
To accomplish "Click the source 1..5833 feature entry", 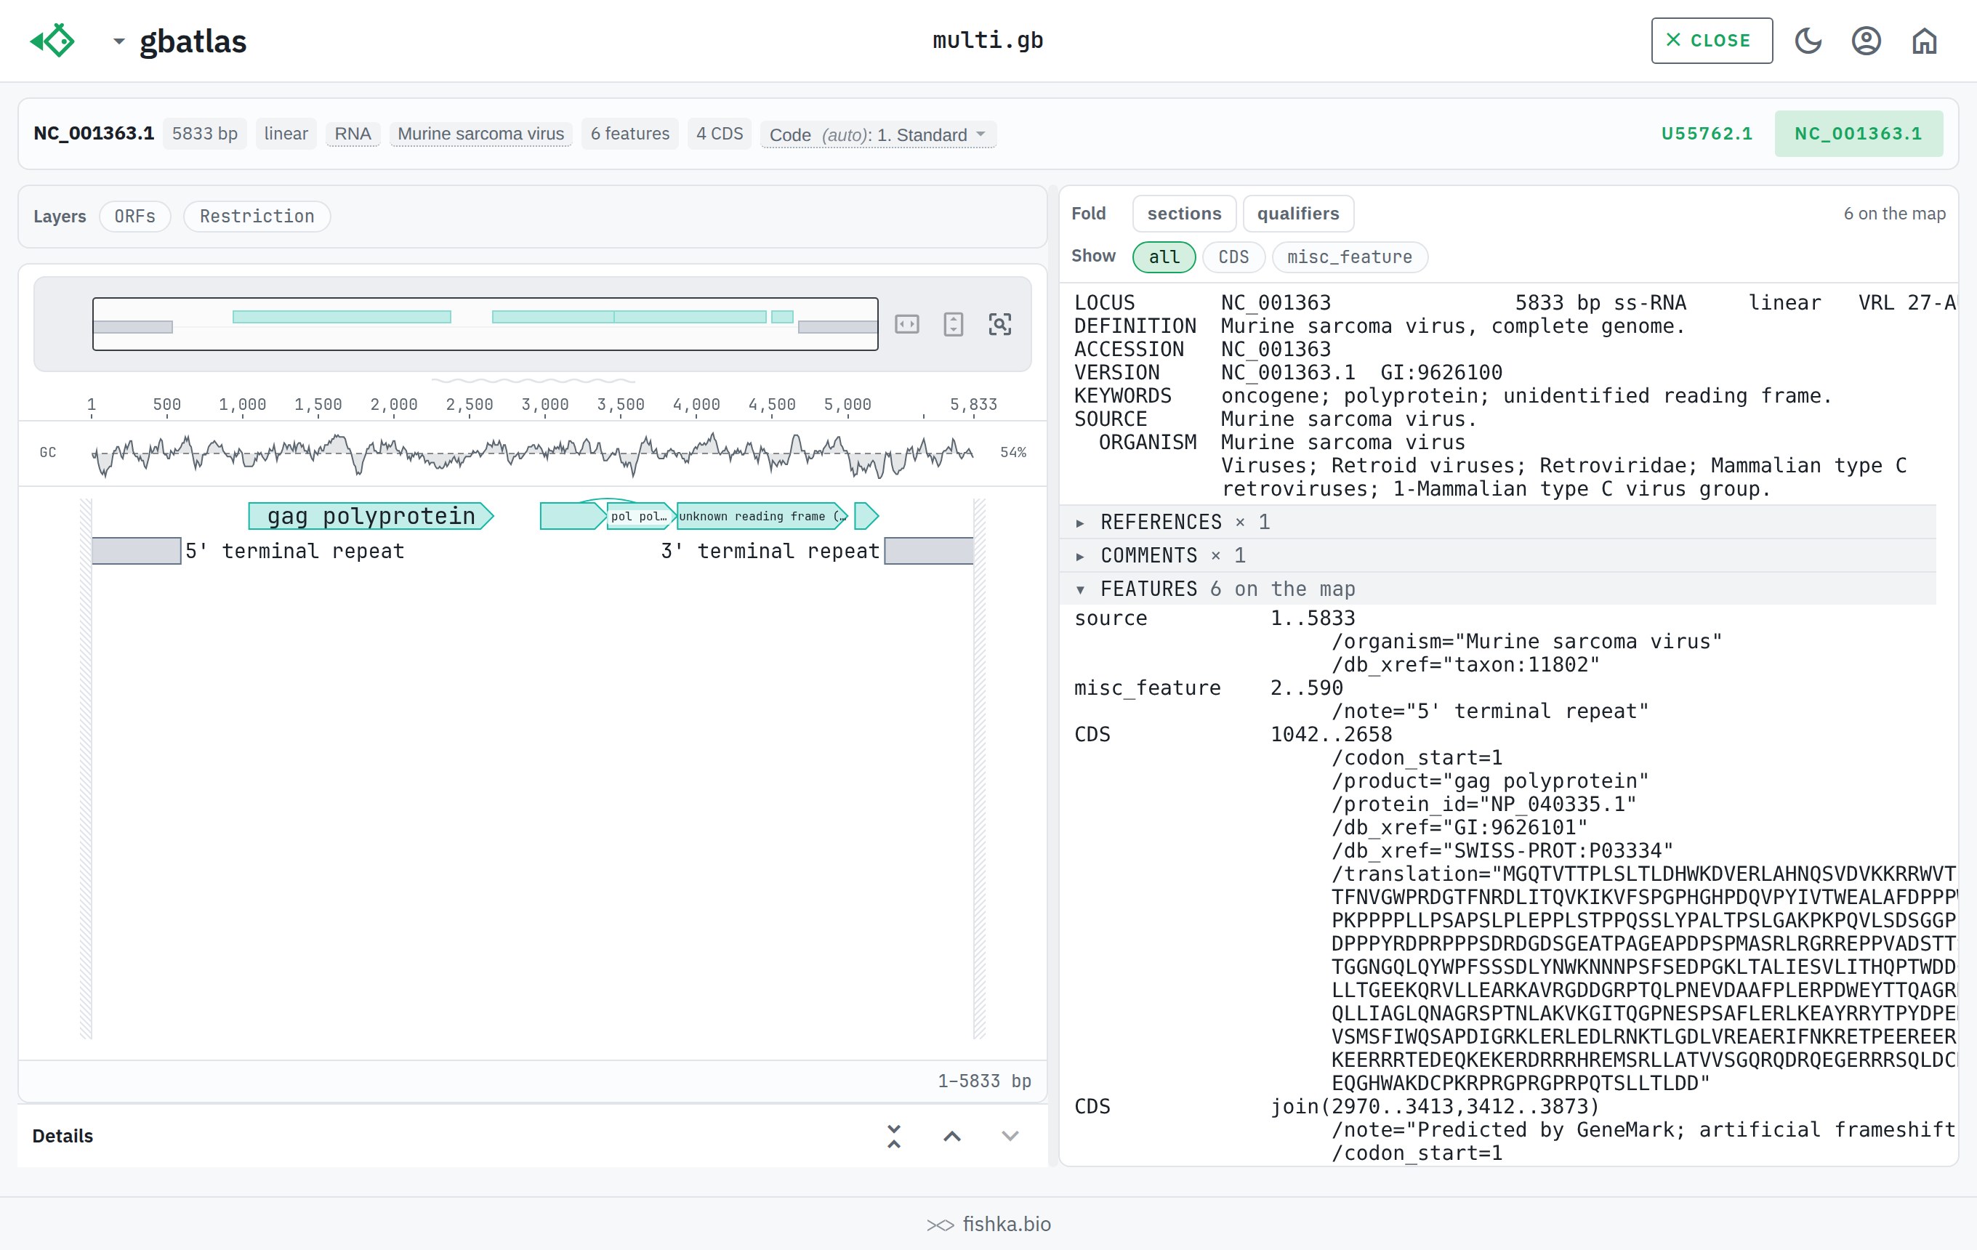I will pyautogui.click(x=1215, y=618).
